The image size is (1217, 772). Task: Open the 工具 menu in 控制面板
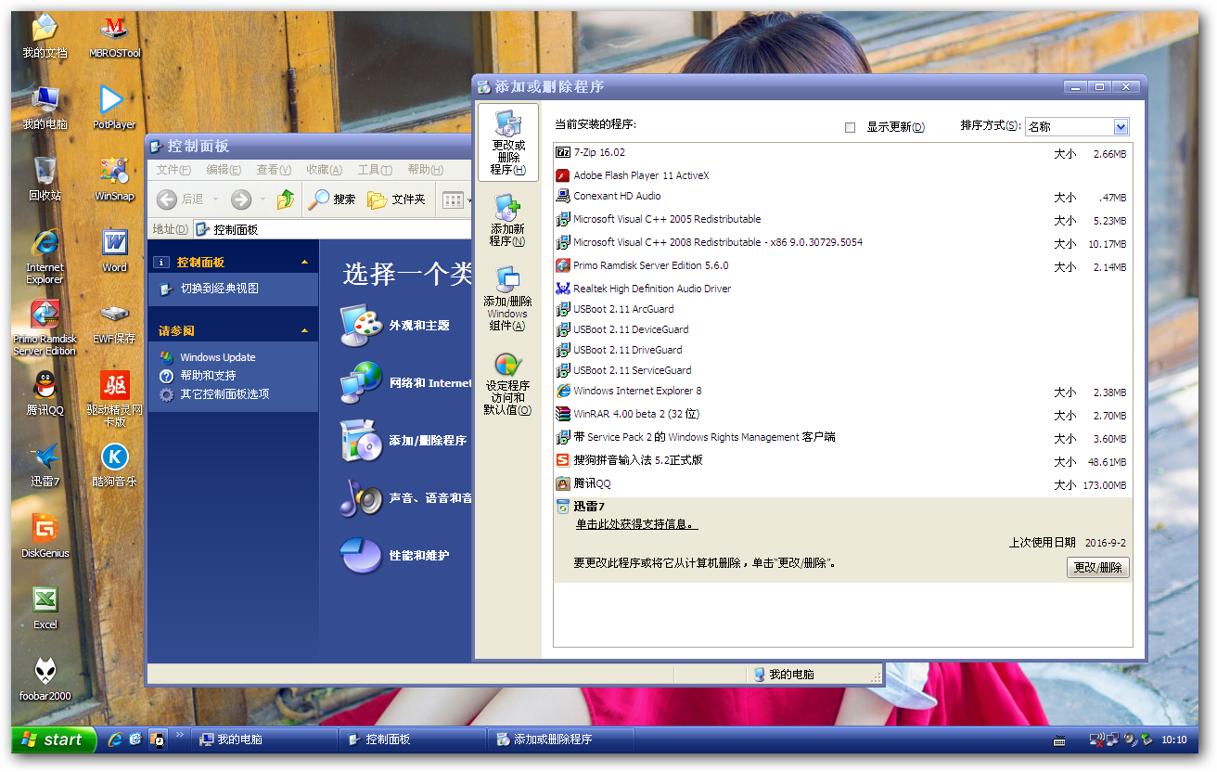375,170
